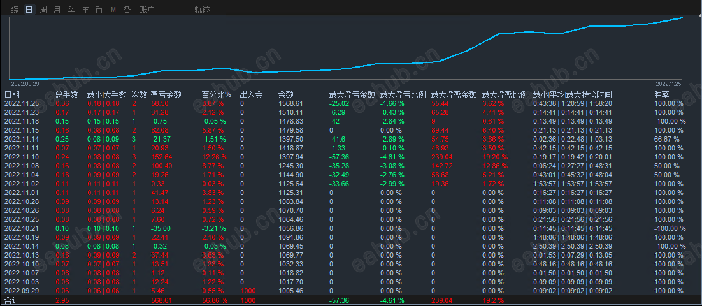Click total percentage 56.86 %

215,300
